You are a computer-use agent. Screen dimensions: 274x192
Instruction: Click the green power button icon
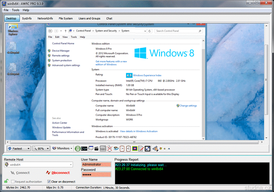78,148
